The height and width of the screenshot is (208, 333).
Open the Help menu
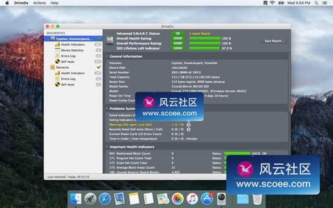(x=54, y=3)
